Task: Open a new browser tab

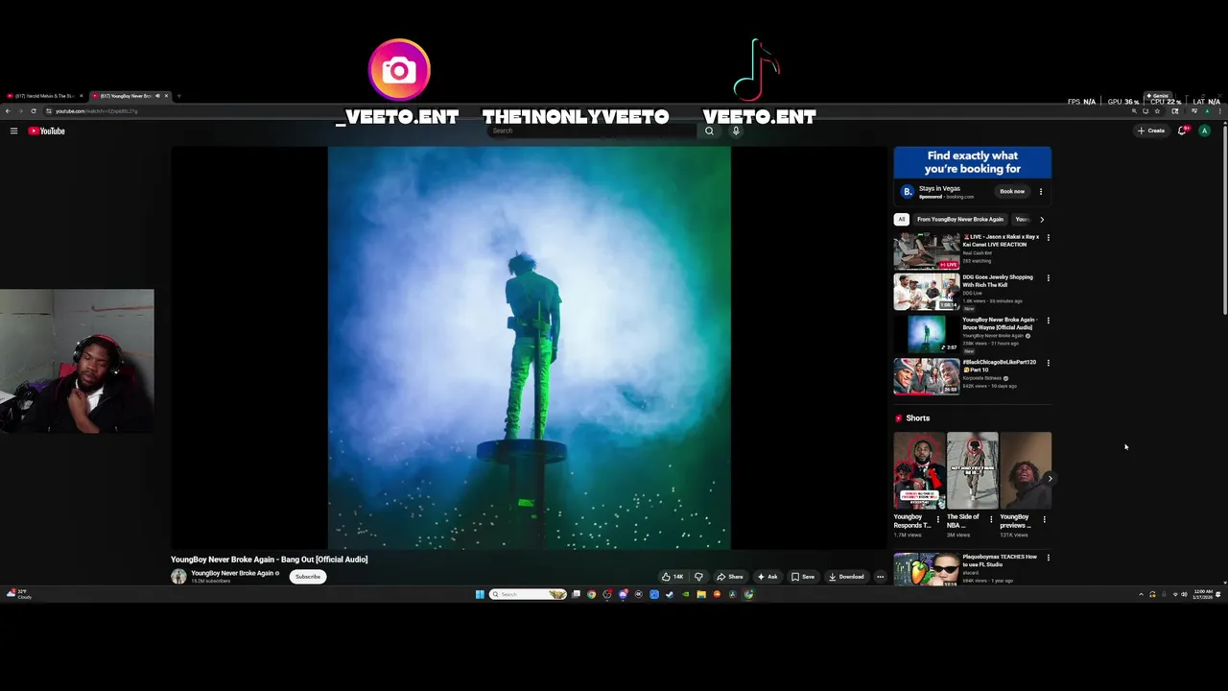Action: tap(178, 96)
